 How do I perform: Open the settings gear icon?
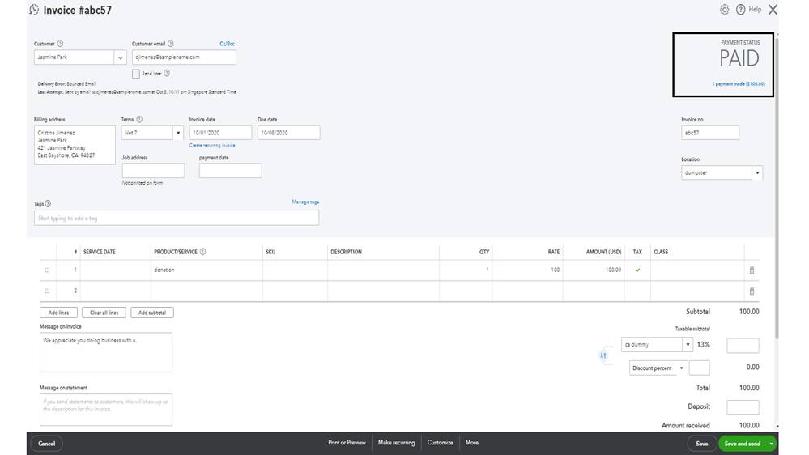(724, 10)
